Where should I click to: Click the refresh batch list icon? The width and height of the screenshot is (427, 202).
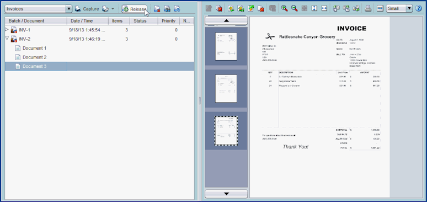click(177, 9)
